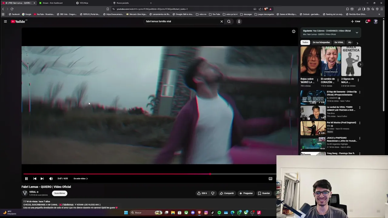Subscribe with the Suscribirse button

pyautogui.click(x=59, y=193)
